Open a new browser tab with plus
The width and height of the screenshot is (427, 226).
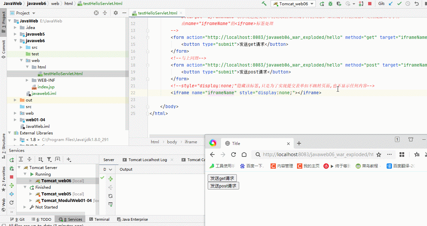click(x=299, y=143)
